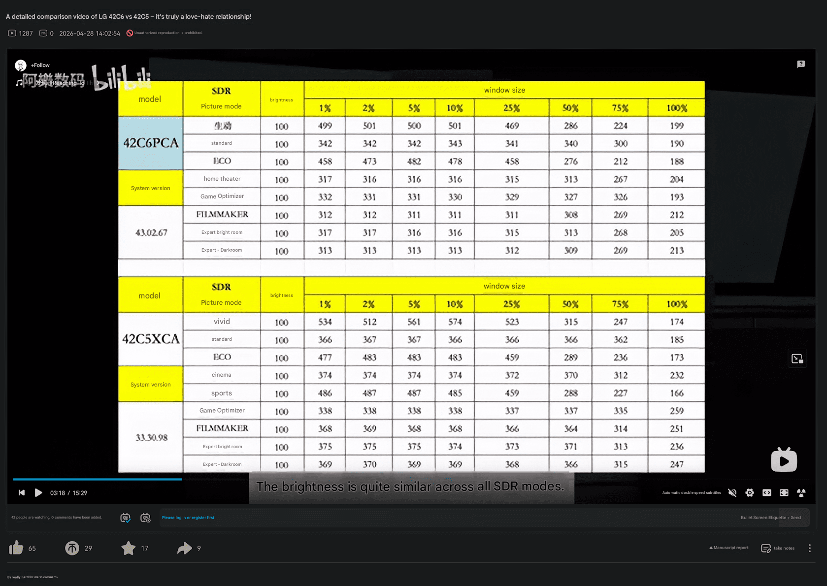Click the large TV play icon
The height and width of the screenshot is (586, 827).
[x=784, y=460]
